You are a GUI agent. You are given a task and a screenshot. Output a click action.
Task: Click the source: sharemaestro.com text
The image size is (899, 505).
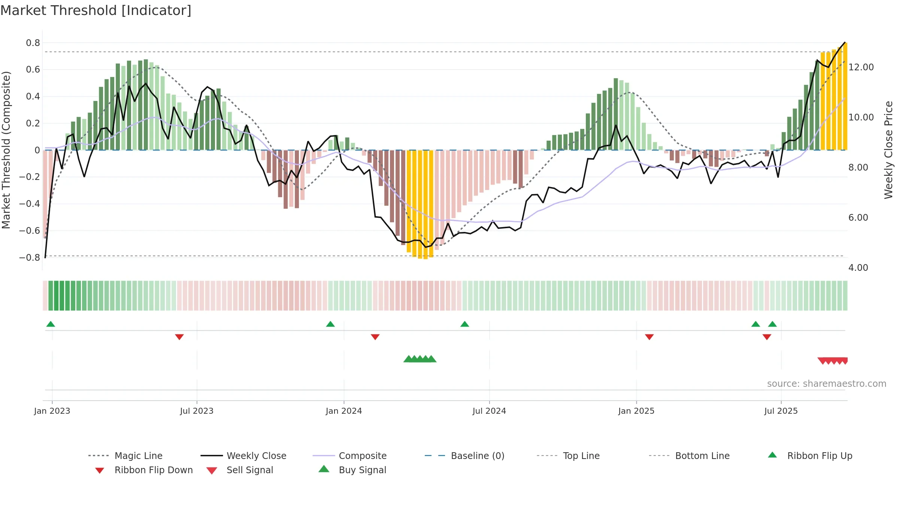[x=827, y=384]
